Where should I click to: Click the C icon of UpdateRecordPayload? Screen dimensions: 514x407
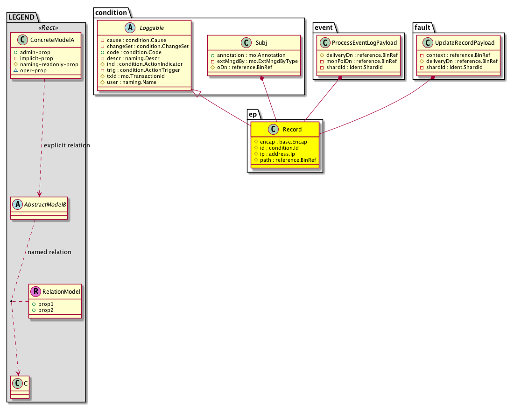point(425,43)
